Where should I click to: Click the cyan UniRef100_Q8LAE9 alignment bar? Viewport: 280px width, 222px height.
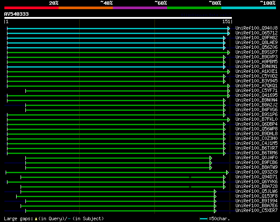pos(115,43)
